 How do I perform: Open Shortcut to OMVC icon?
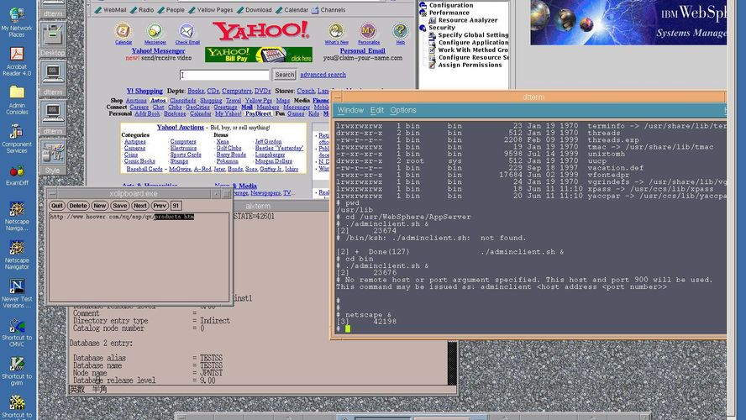[x=17, y=333]
